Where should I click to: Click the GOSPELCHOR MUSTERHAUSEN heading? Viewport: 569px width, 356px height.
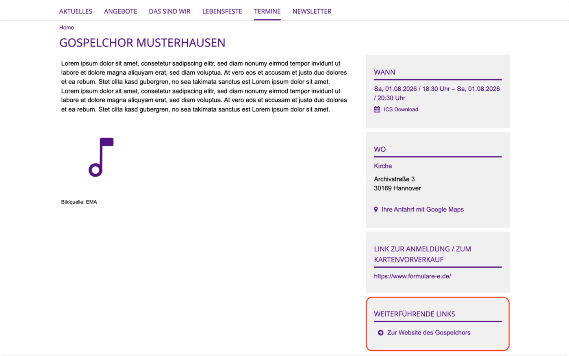(142, 43)
